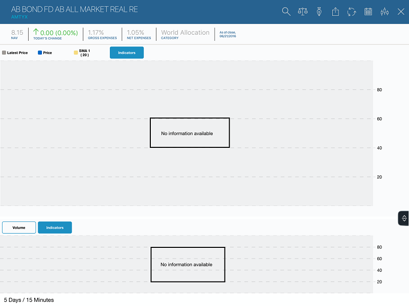Click the World Allocation category field
The image size is (409, 306).
click(x=185, y=33)
